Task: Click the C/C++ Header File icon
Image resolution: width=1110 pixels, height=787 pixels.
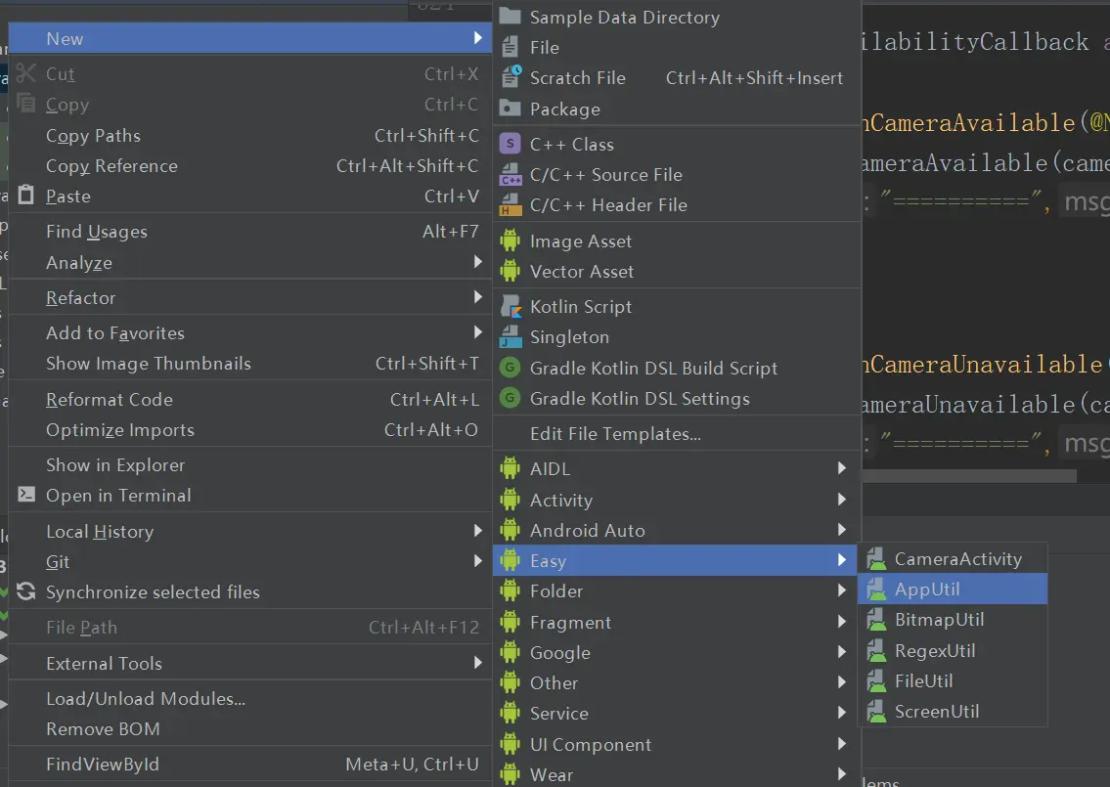Action: point(511,204)
